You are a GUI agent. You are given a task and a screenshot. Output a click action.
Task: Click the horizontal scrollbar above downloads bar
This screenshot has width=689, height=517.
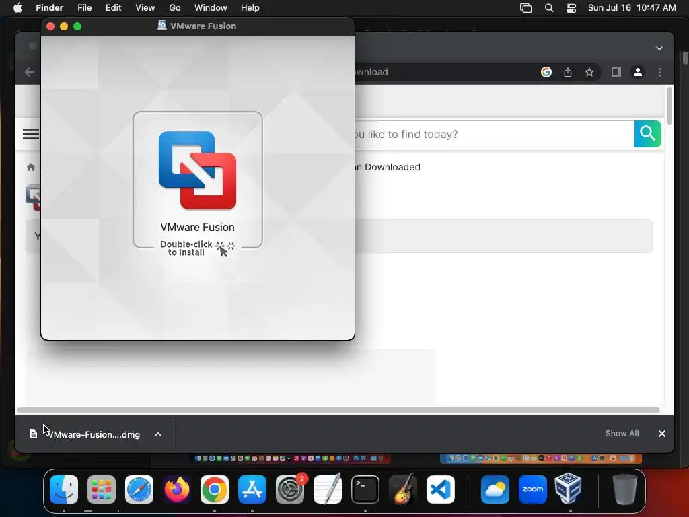coord(338,410)
